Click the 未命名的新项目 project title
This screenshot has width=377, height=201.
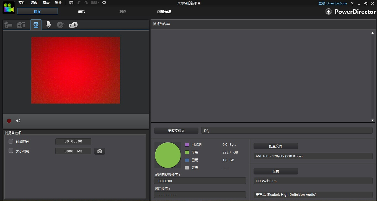189,3
